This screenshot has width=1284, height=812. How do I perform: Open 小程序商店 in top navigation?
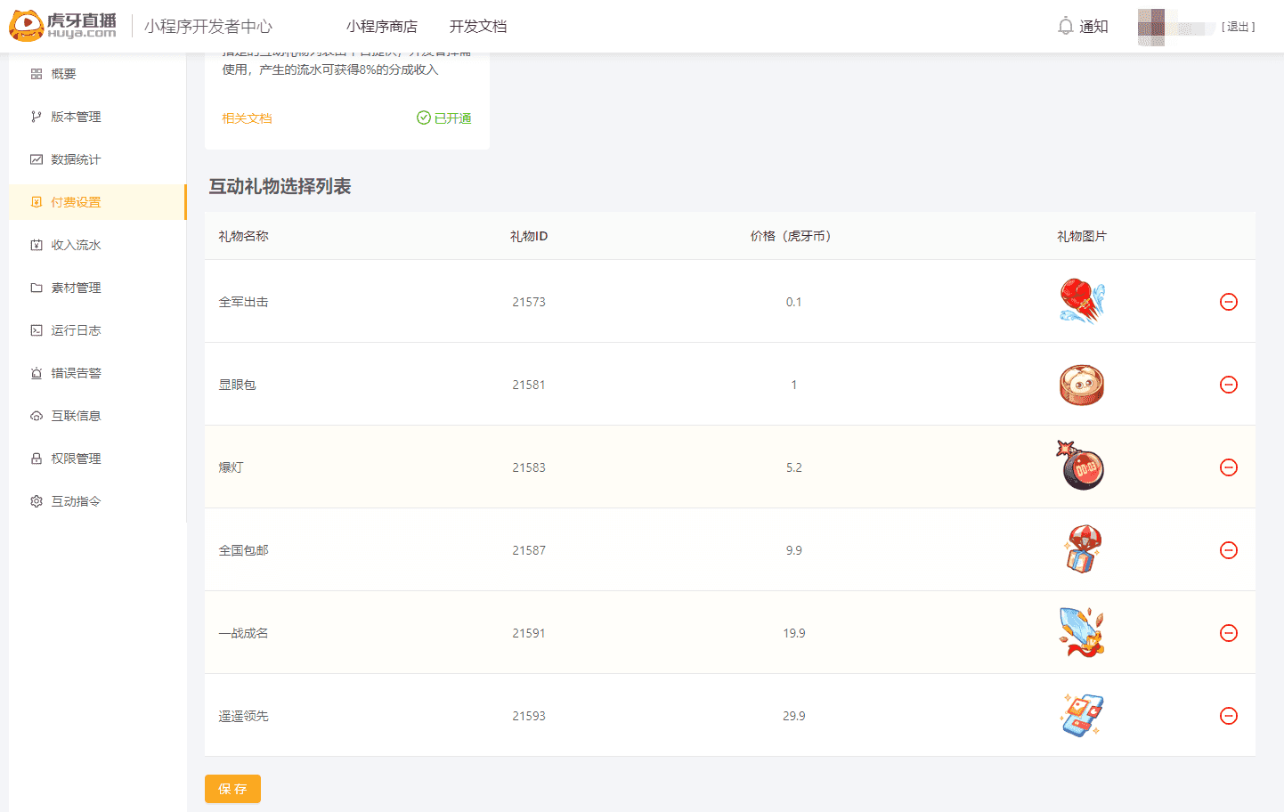[381, 27]
